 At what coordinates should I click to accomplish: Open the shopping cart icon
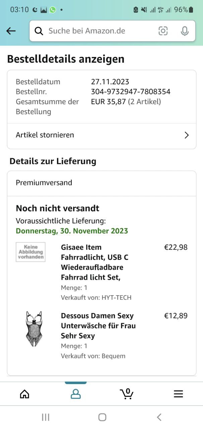point(127,394)
